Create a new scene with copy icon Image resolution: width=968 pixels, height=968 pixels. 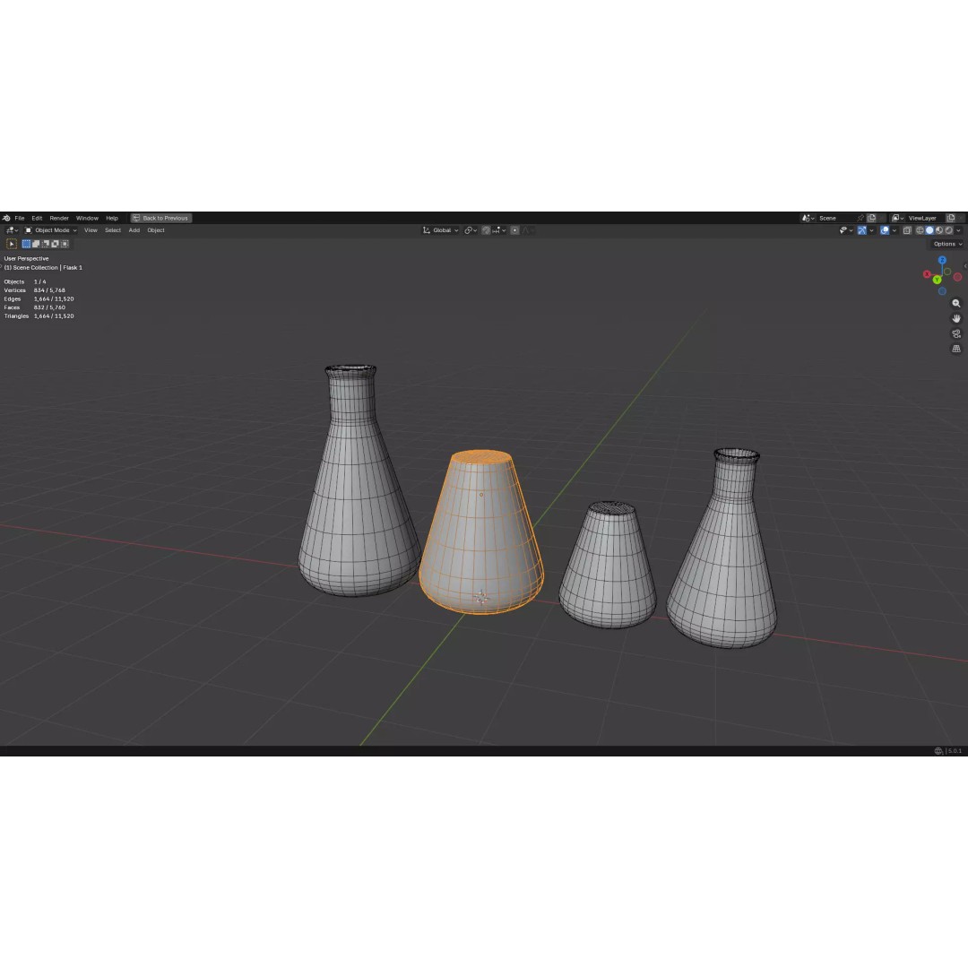pos(871,218)
